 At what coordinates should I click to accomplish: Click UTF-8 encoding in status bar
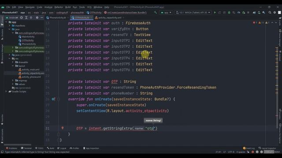[231, 152]
